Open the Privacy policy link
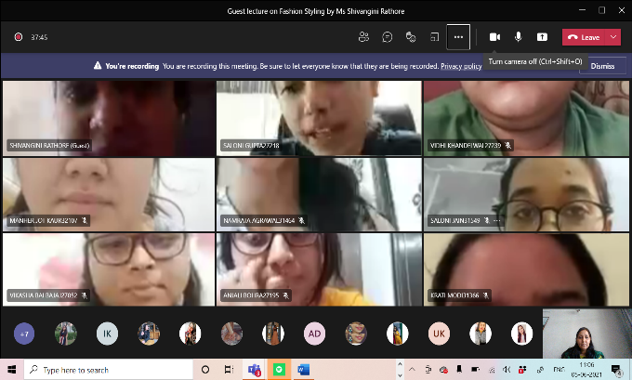Viewport: 632px width, 380px height. 461,66
